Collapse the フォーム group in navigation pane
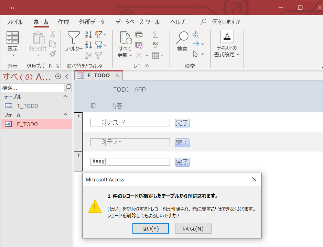323x247 pixels. pyautogui.click(x=65, y=114)
